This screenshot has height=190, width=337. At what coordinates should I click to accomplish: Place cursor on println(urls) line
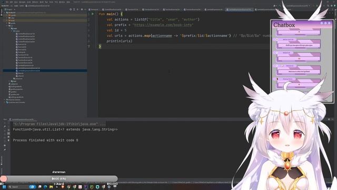(120, 41)
